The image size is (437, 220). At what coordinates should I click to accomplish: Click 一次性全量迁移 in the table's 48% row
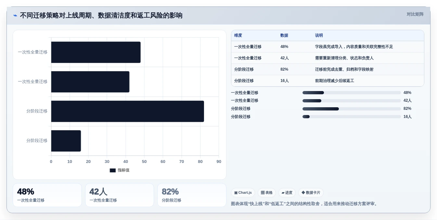click(x=248, y=47)
